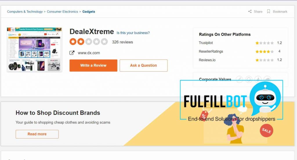Go to Consumer Electronics breadcrumb
The height and width of the screenshot is (160, 297).
tap(62, 12)
